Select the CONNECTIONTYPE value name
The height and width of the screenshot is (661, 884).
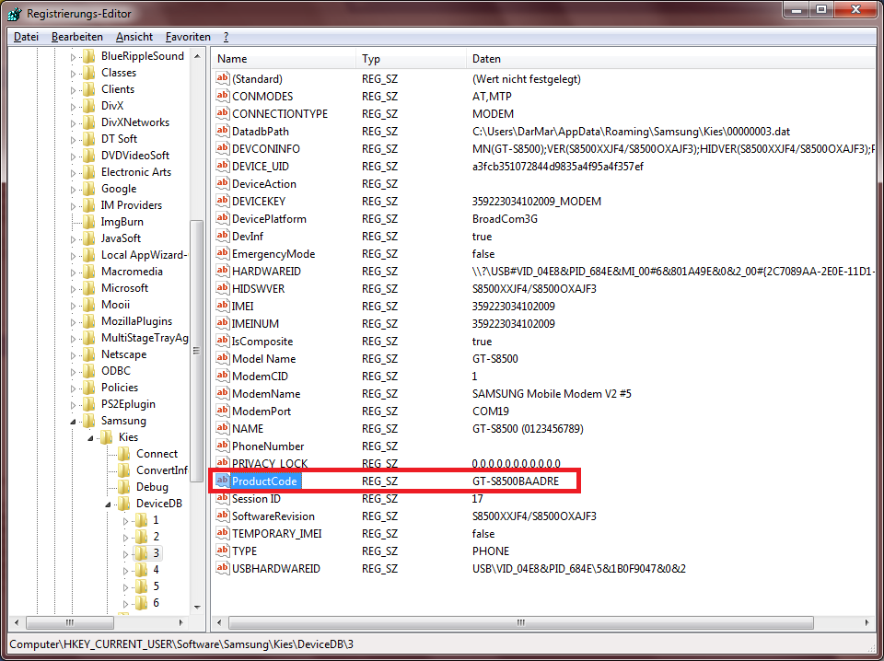(x=280, y=113)
